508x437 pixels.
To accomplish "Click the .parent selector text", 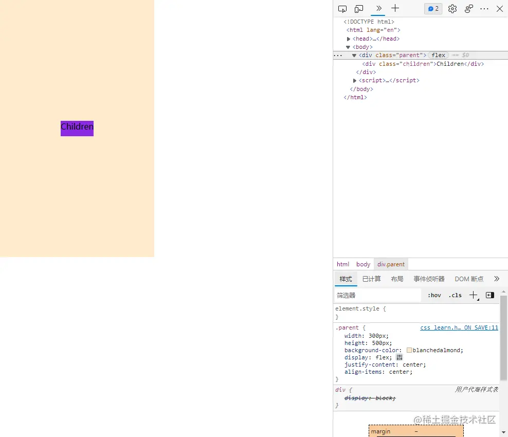I will click(x=347, y=327).
